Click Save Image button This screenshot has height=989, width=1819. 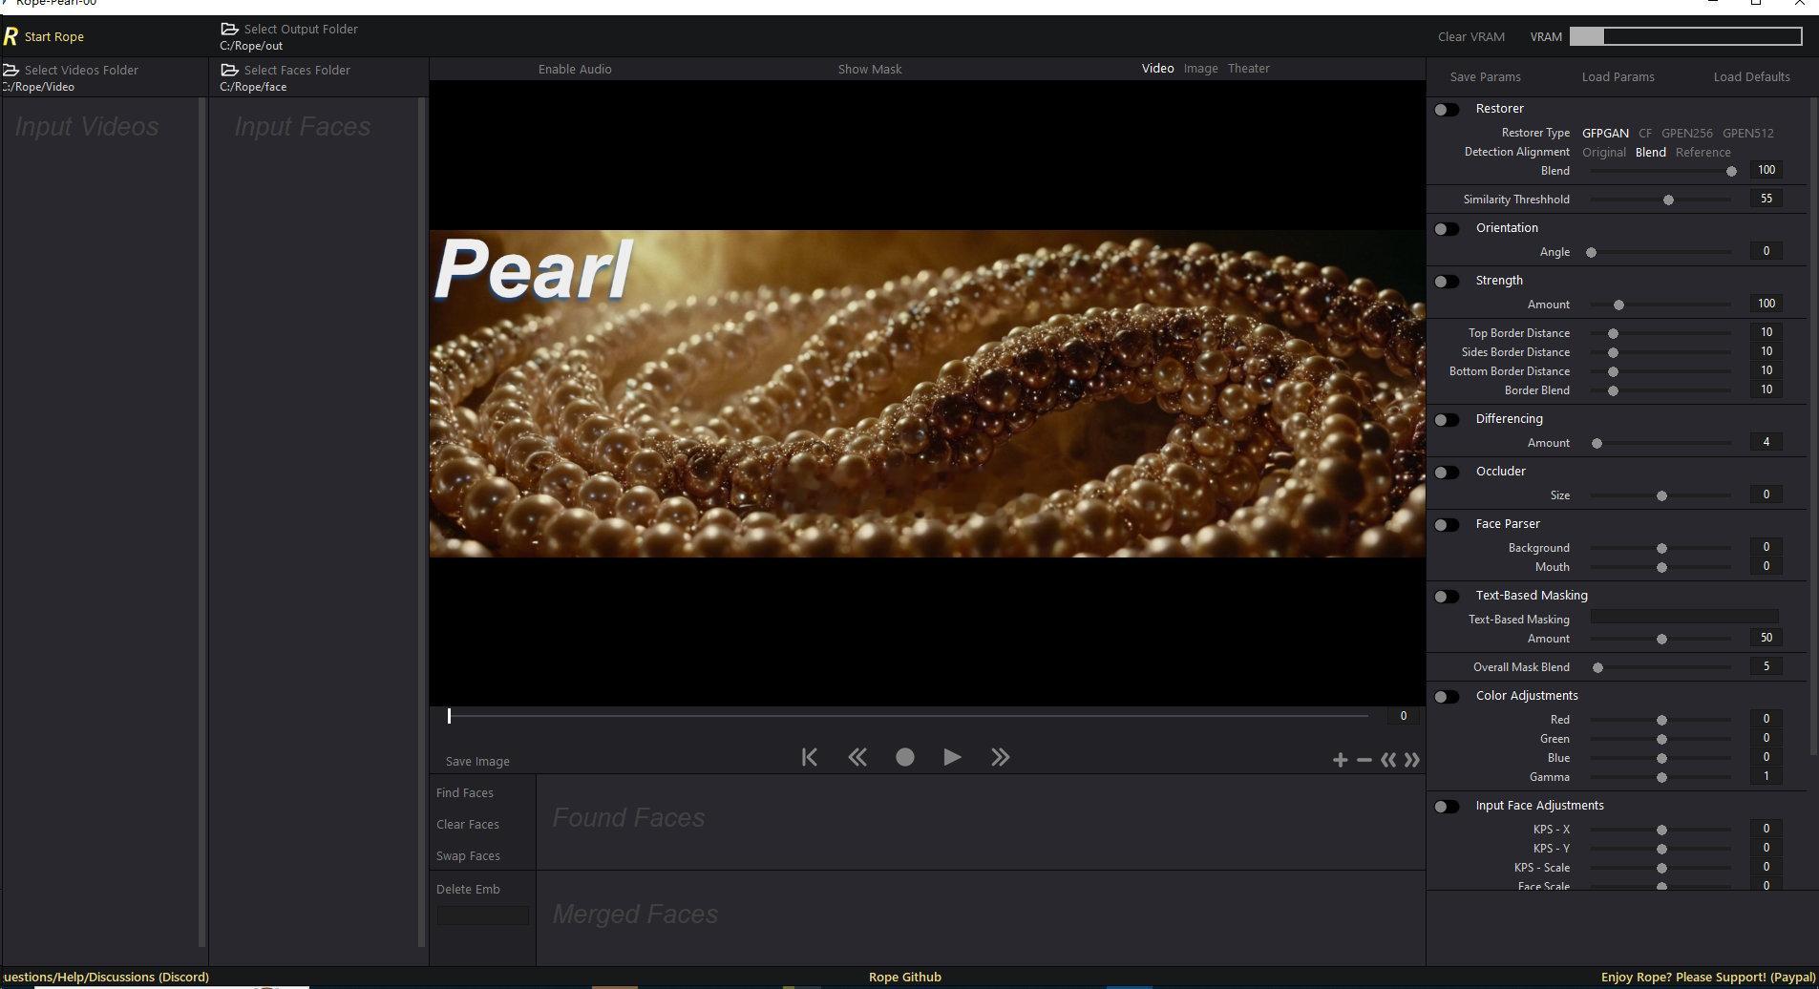[477, 761]
